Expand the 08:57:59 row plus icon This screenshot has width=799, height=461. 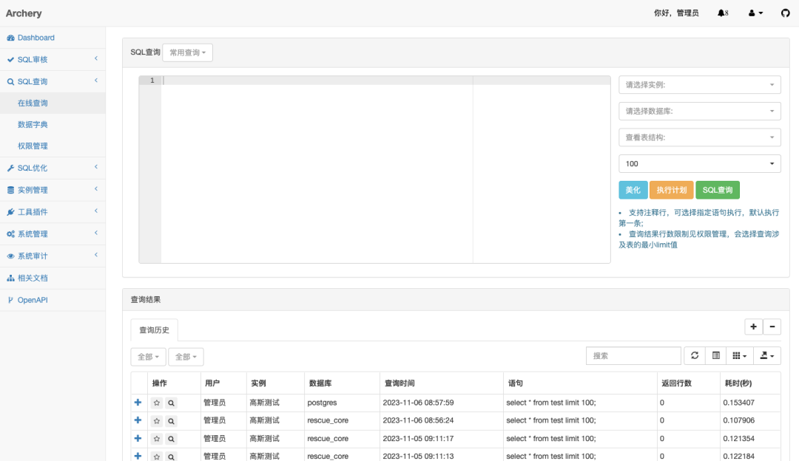tap(138, 403)
